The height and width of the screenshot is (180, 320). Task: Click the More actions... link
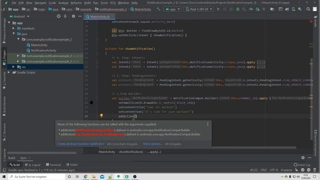click(x=152, y=144)
